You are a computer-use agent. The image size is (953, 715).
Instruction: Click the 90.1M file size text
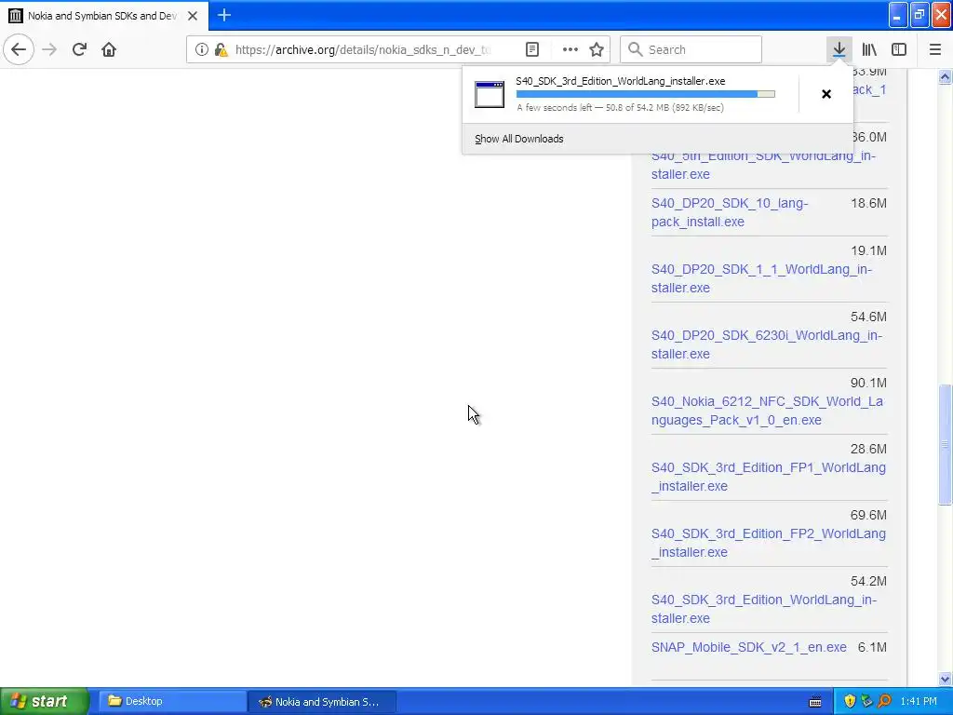pos(868,383)
